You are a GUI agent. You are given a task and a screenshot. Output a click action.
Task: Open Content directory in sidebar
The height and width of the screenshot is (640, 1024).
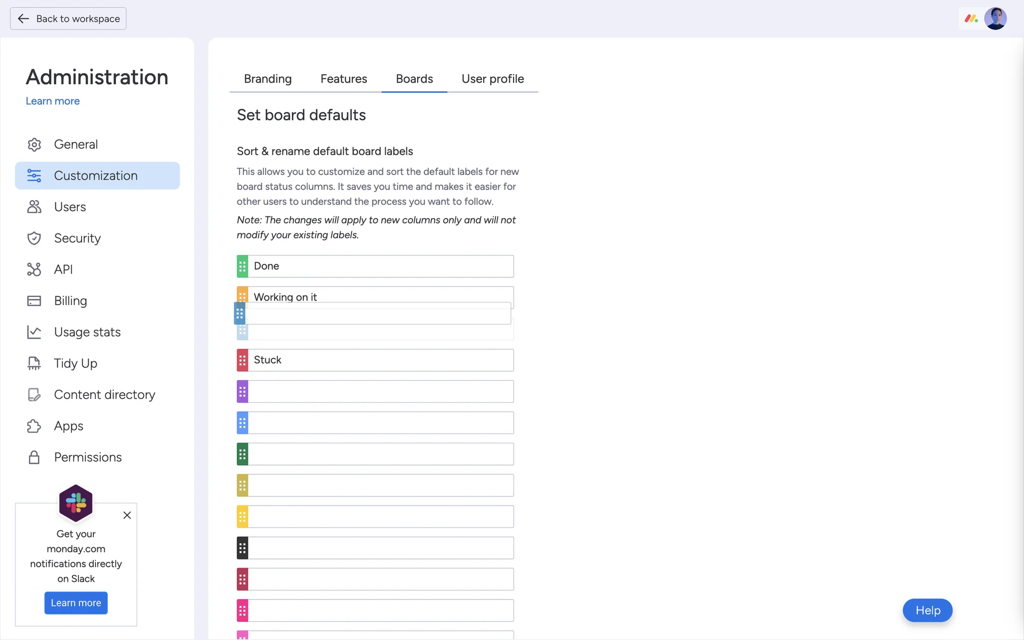(x=104, y=395)
